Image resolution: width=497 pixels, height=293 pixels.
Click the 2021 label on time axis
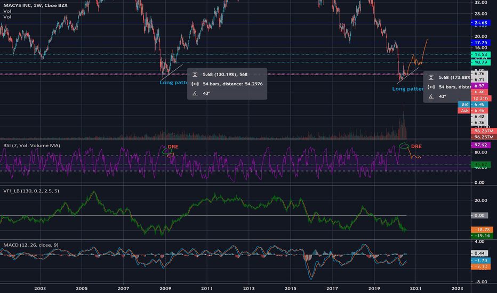(x=415, y=289)
